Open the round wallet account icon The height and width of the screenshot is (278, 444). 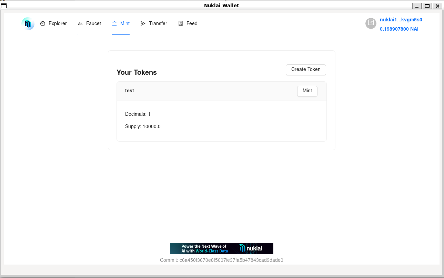371,23
